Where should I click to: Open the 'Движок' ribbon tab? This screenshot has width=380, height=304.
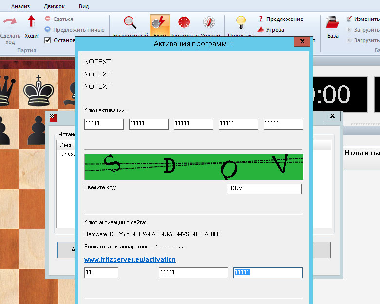point(54,6)
